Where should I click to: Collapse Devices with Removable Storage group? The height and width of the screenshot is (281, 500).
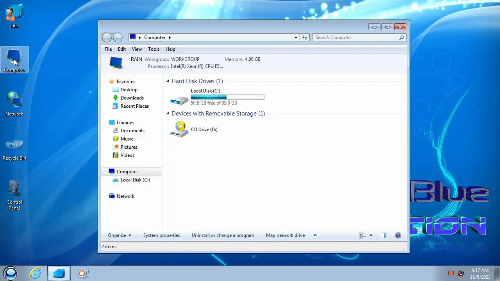pos(168,114)
